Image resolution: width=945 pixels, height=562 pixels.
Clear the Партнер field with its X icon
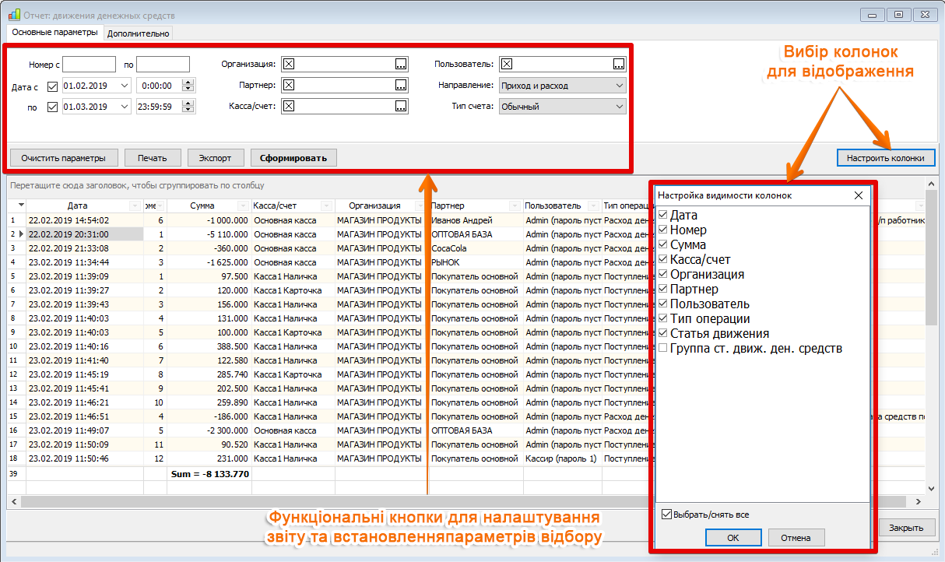coord(288,85)
